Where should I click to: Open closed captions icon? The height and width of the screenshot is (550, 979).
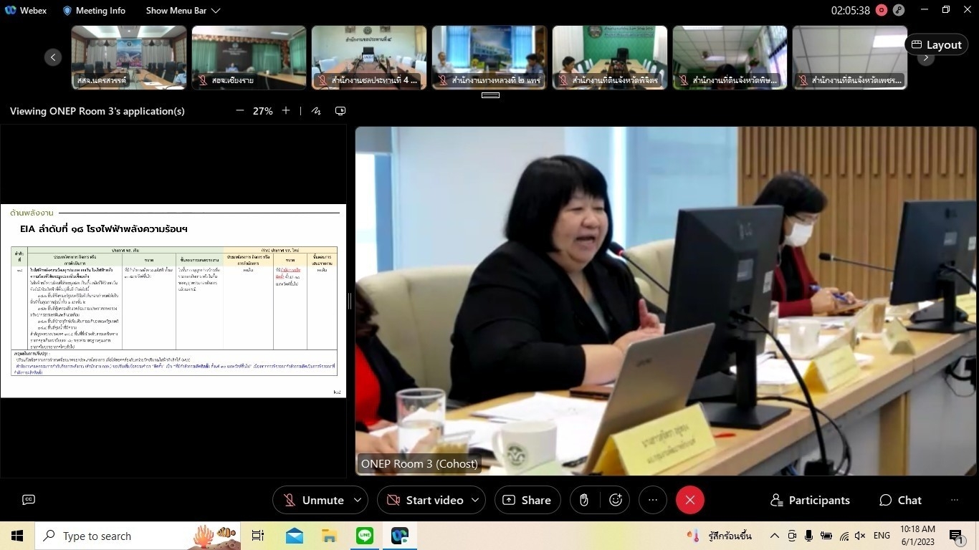[29, 500]
